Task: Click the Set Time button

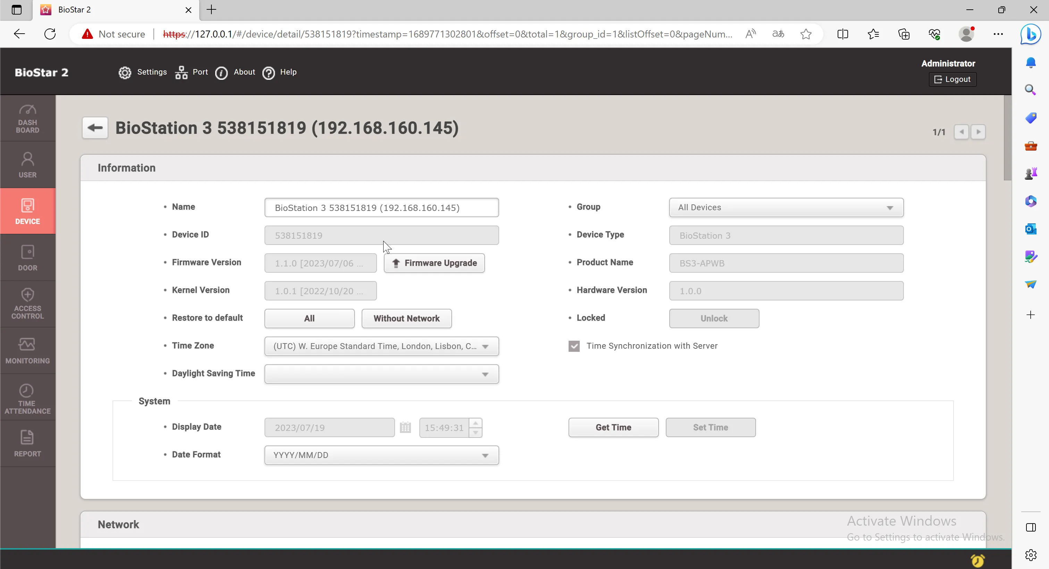Action: click(711, 427)
